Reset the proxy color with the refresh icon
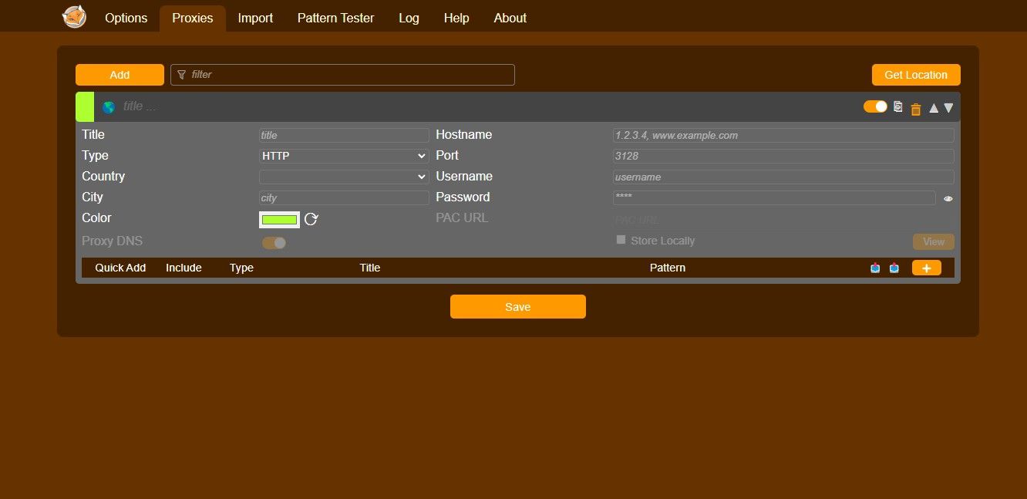Viewport: 1027px width, 499px height. point(311,219)
